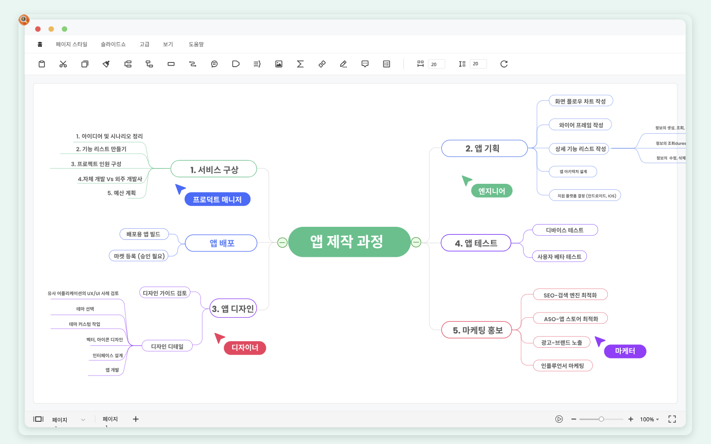Image resolution: width=711 pixels, height=444 pixels.
Task: Click the summary bracket icon
Action: [257, 64]
